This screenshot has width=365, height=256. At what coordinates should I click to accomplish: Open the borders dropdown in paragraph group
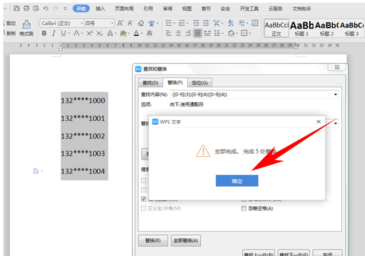250,33
